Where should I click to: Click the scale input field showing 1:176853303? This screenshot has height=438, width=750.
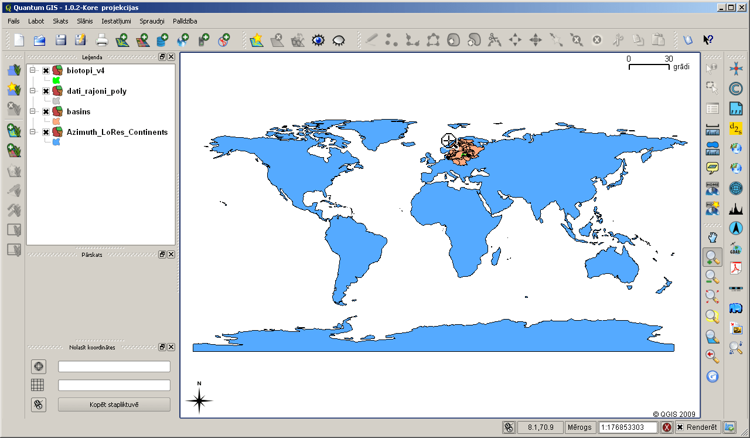(628, 427)
